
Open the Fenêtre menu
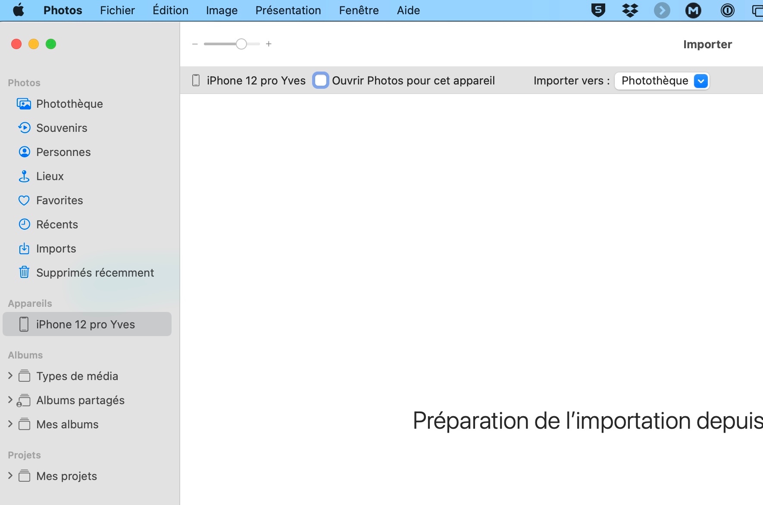[x=359, y=10]
